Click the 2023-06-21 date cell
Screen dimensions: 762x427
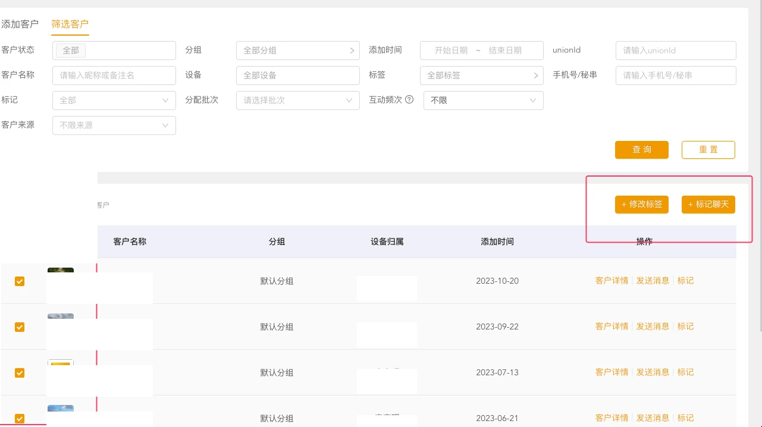497,419
